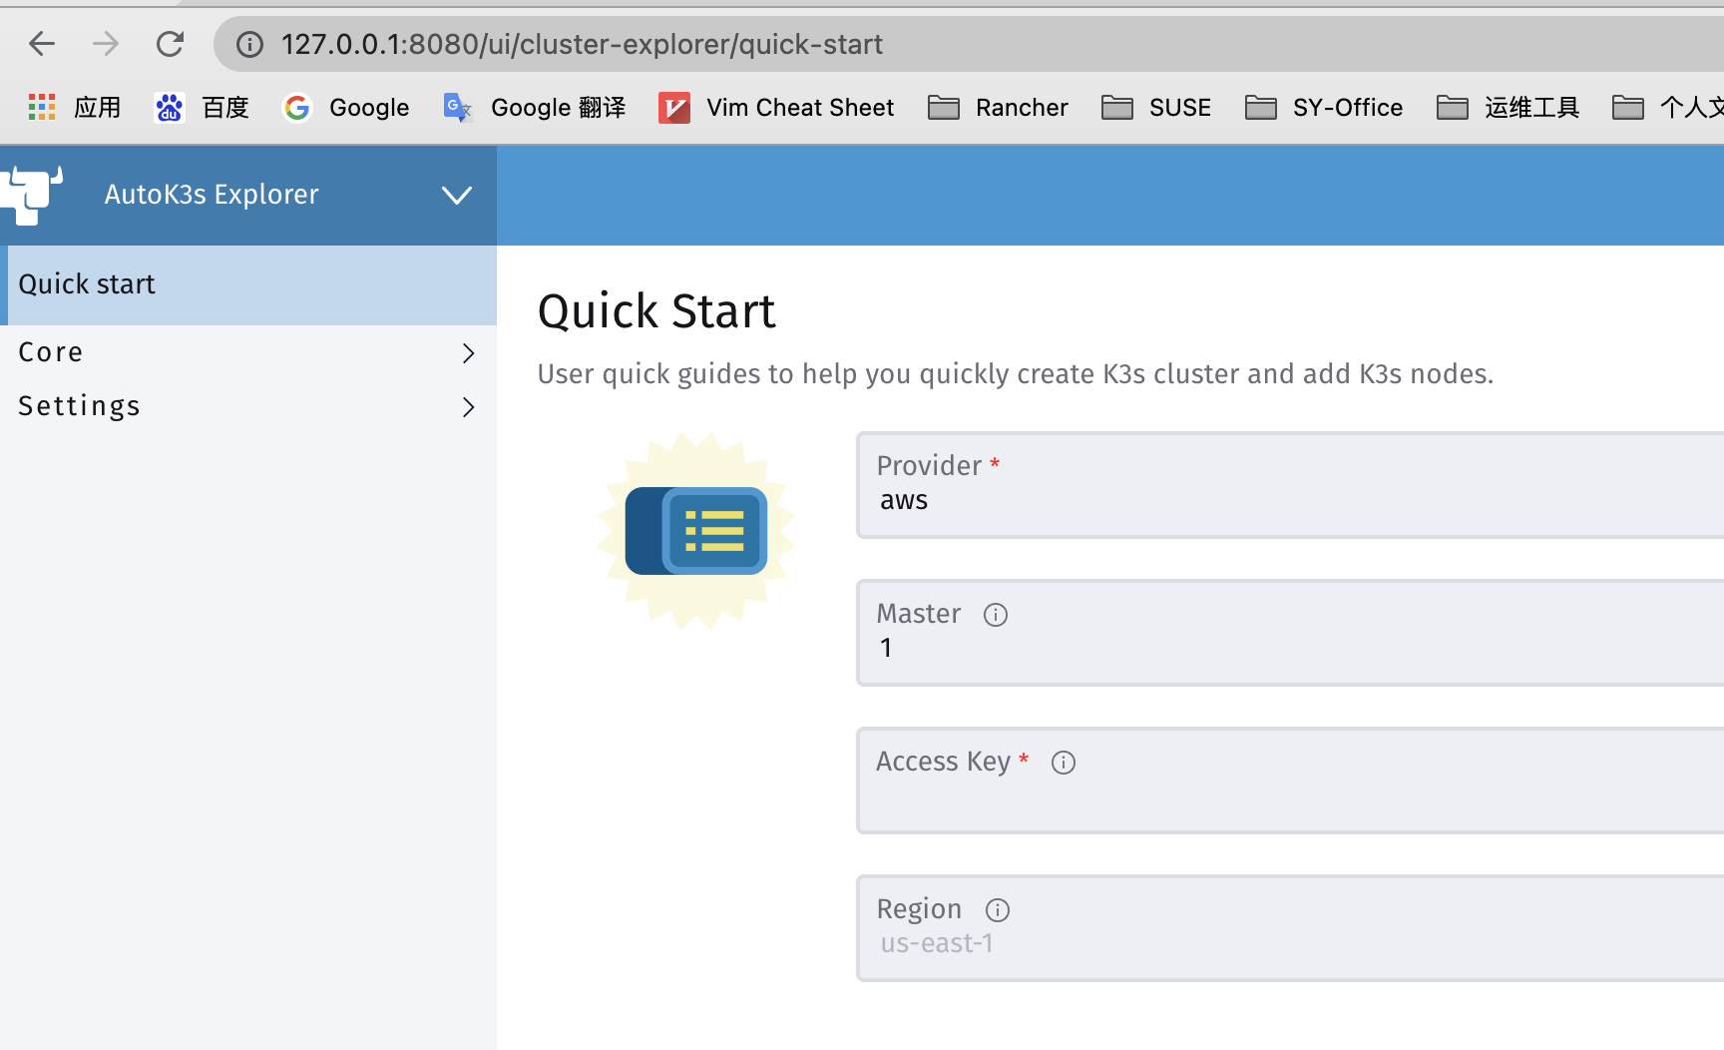
Task: Reload the current page
Action: pyautogui.click(x=170, y=44)
